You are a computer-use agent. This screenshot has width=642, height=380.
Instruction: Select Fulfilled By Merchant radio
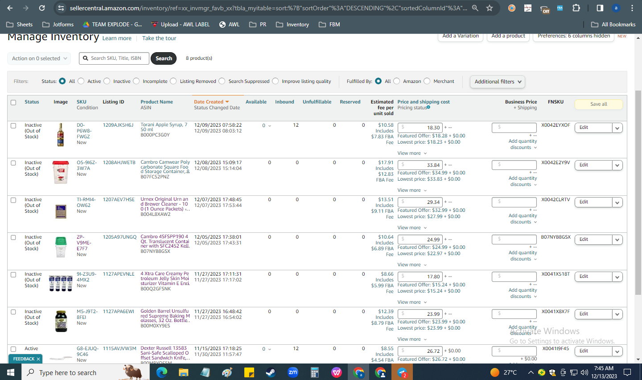(427, 81)
